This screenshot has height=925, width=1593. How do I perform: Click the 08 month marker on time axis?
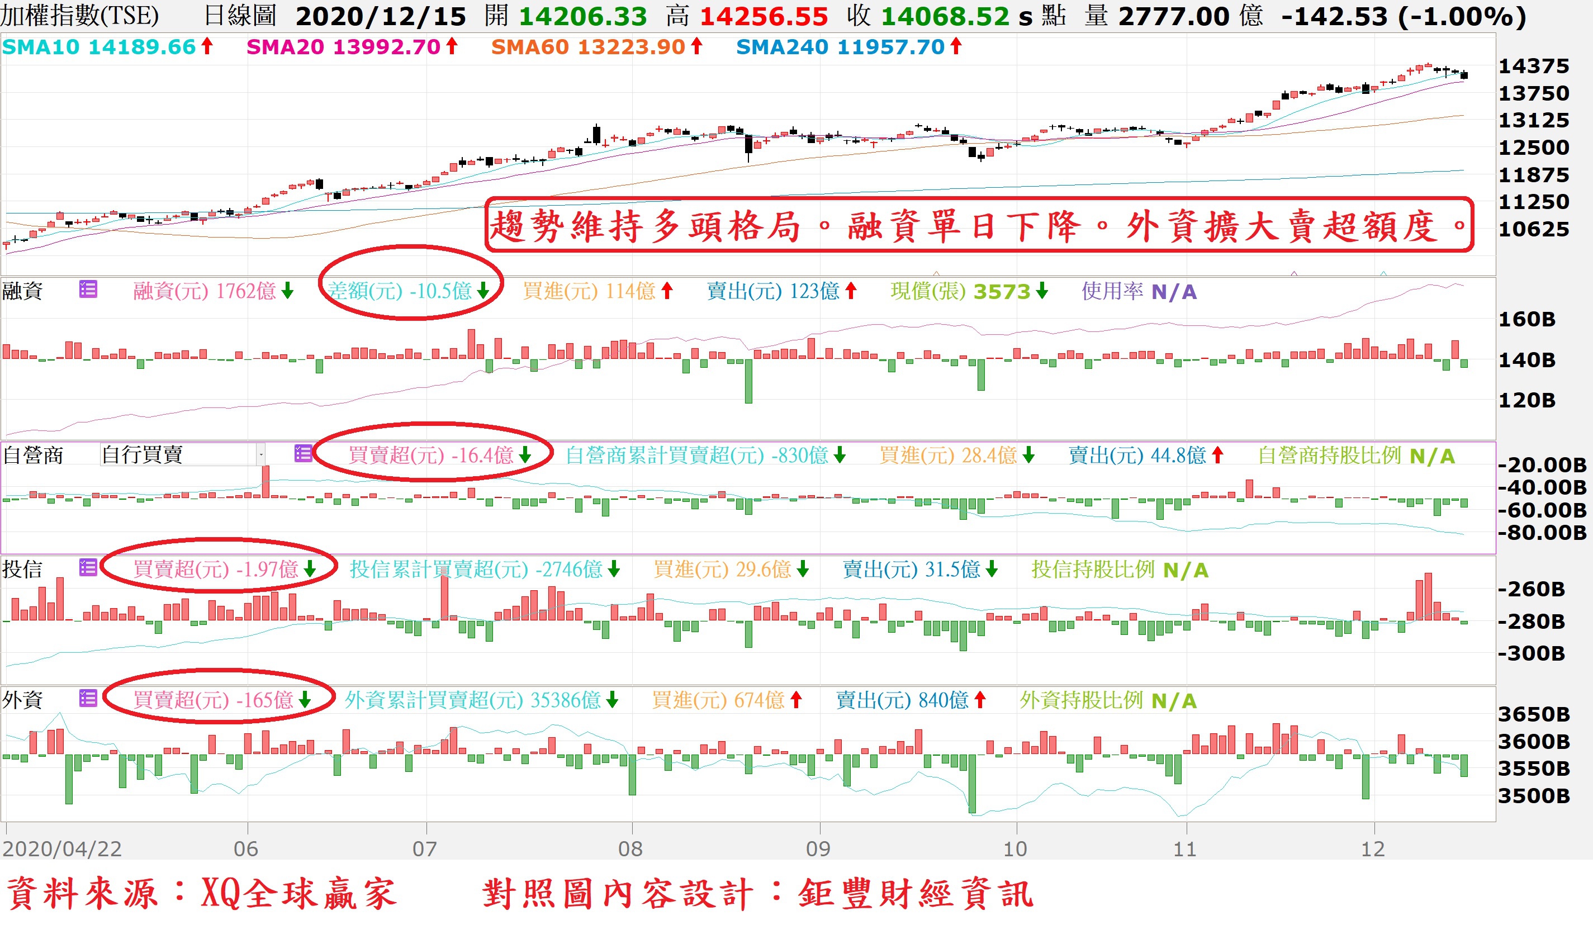tap(630, 848)
